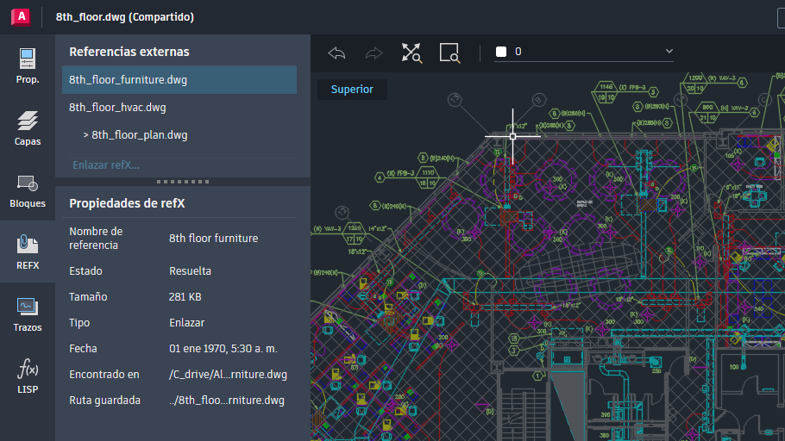Click the zoom extents icon
Viewport: 785px width, 441px height.
pyautogui.click(x=411, y=53)
